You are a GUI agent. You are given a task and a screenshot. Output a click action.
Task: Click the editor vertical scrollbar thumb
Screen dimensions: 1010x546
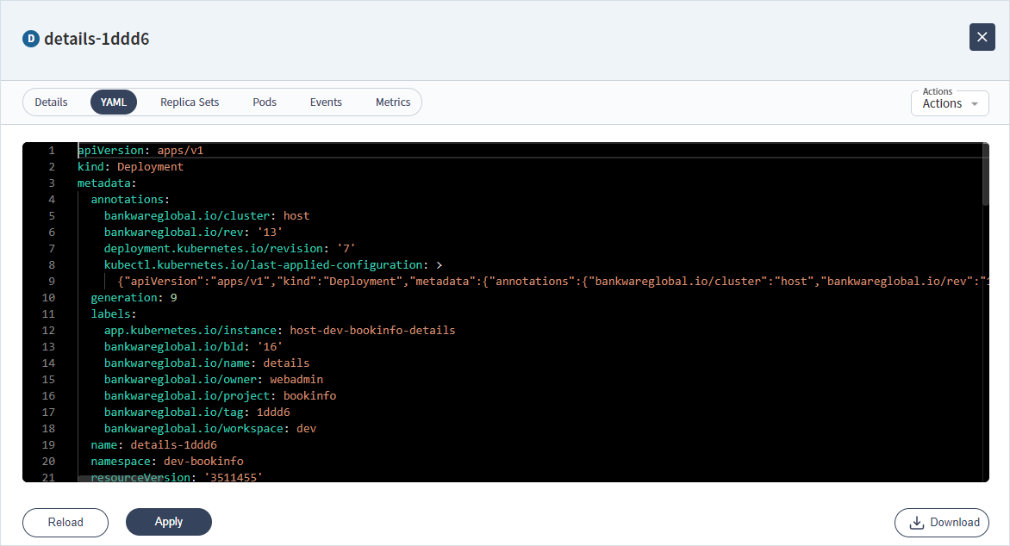[985, 175]
